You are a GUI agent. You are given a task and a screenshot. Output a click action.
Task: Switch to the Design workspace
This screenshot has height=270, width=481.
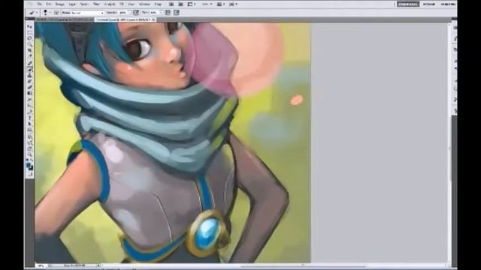[x=429, y=4]
